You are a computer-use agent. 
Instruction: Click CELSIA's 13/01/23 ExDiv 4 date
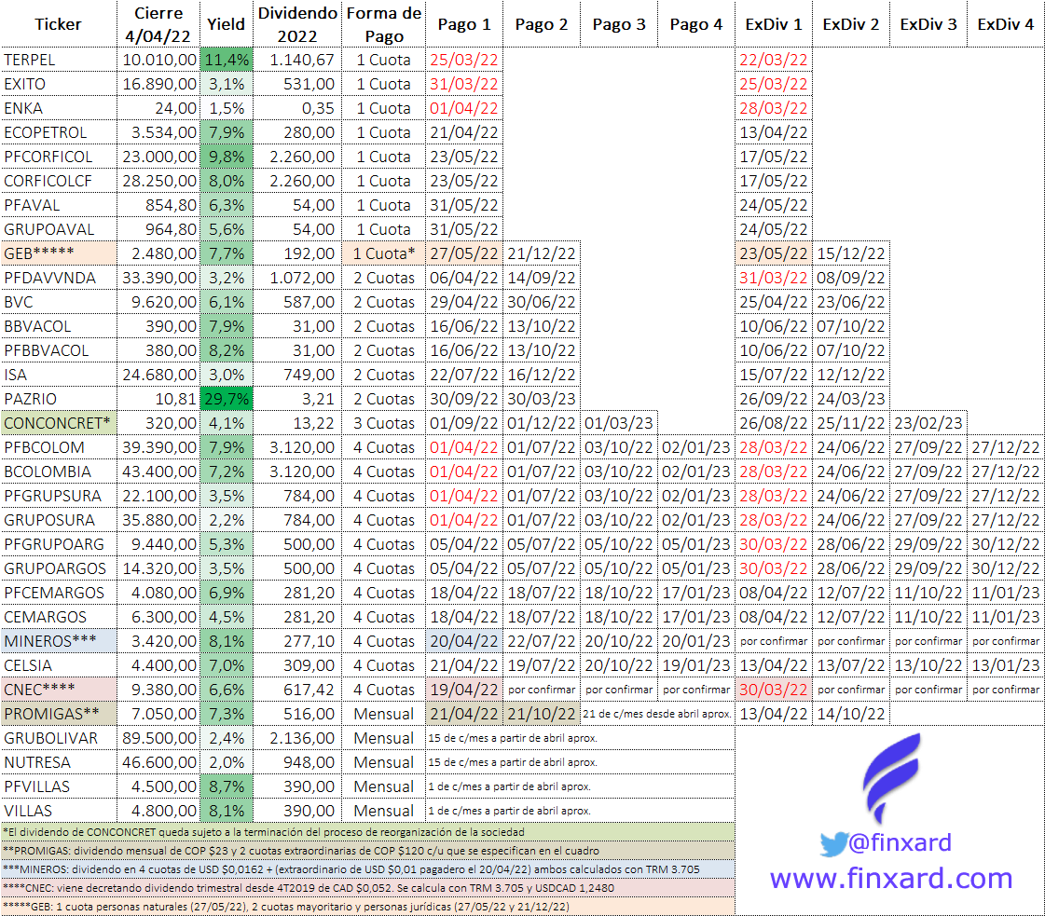tap(1005, 665)
